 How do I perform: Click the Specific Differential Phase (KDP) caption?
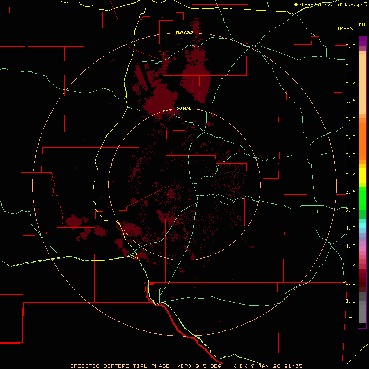pyautogui.click(x=132, y=366)
